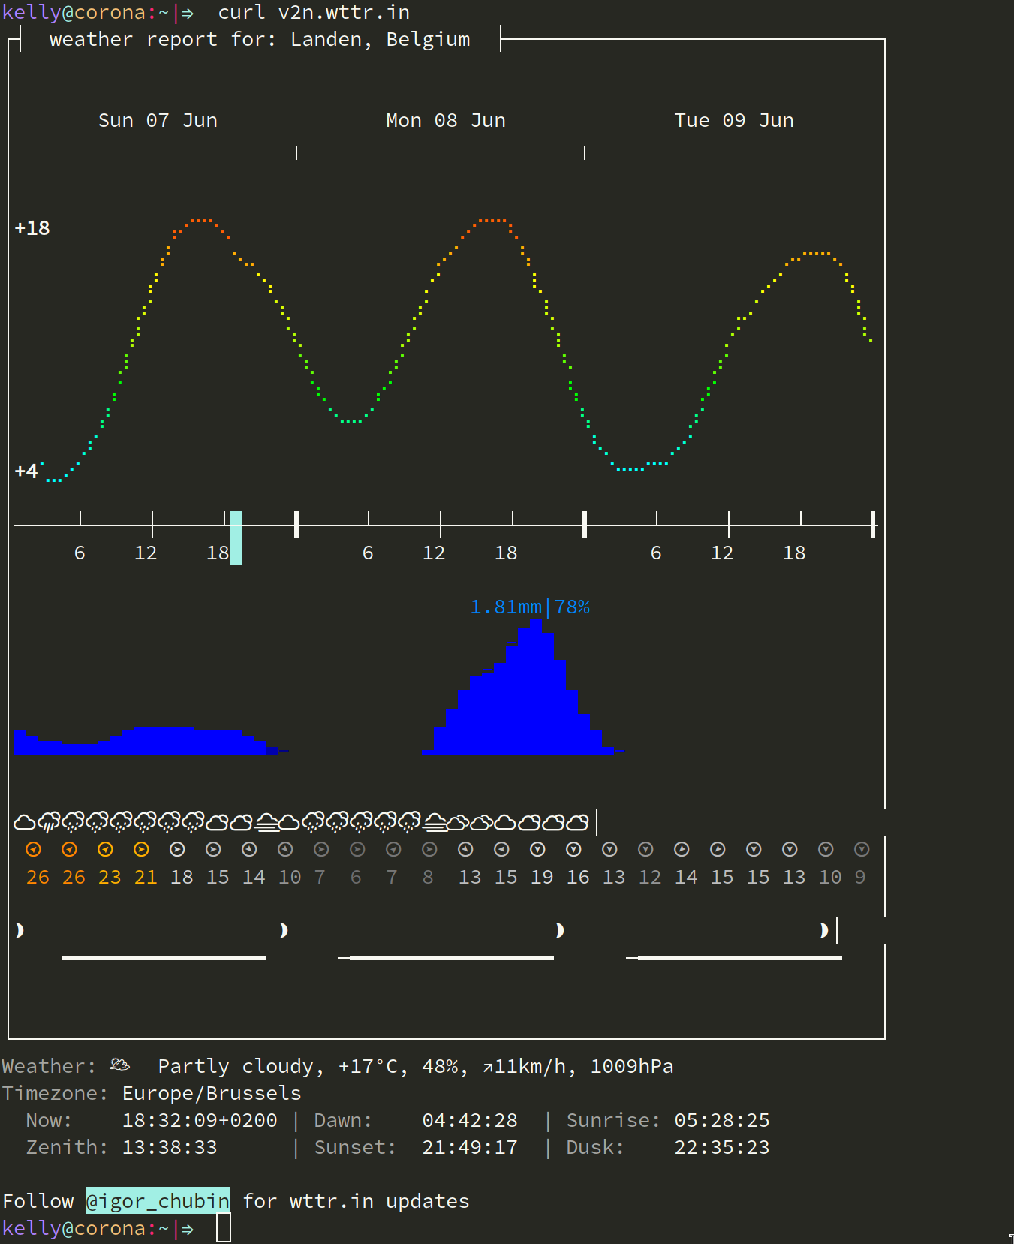Click the wind direction icon above speed 8
Image resolution: width=1014 pixels, height=1244 pixels.
click(429, 849)
